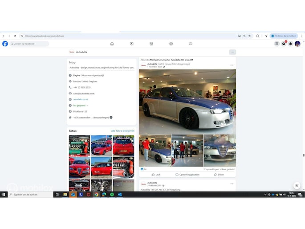Go to the Facebook Video tab
Image resolution: width=305 pixels, height=229 pixels.
pos(131,44)
